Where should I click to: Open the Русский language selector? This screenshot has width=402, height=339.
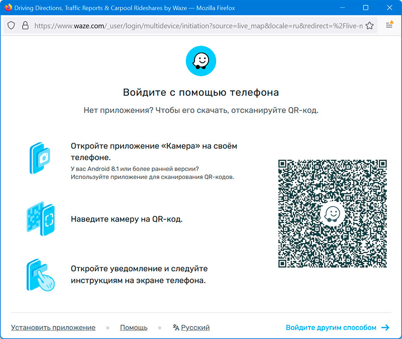(195, 327)
